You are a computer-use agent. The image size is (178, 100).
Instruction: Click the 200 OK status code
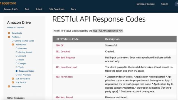(x=60, y=46)
